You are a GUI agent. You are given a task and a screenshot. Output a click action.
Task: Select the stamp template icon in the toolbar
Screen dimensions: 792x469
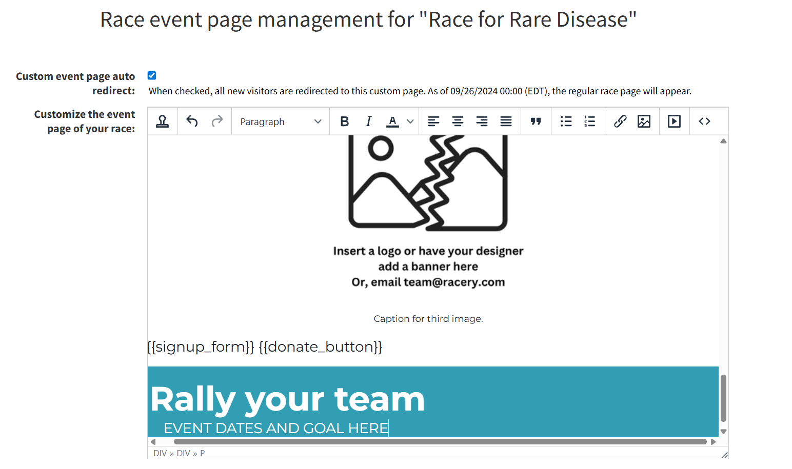163,121
